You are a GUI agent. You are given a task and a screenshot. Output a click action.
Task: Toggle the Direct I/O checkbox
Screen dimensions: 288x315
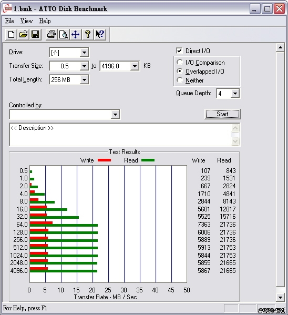click(x=179, y=50)
